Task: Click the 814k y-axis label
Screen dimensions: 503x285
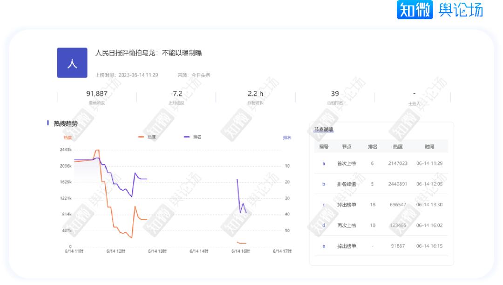Action: pyautogui.click(x=67, y=214)
